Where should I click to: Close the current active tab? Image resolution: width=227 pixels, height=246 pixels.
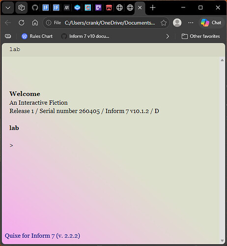click(140, 7)
